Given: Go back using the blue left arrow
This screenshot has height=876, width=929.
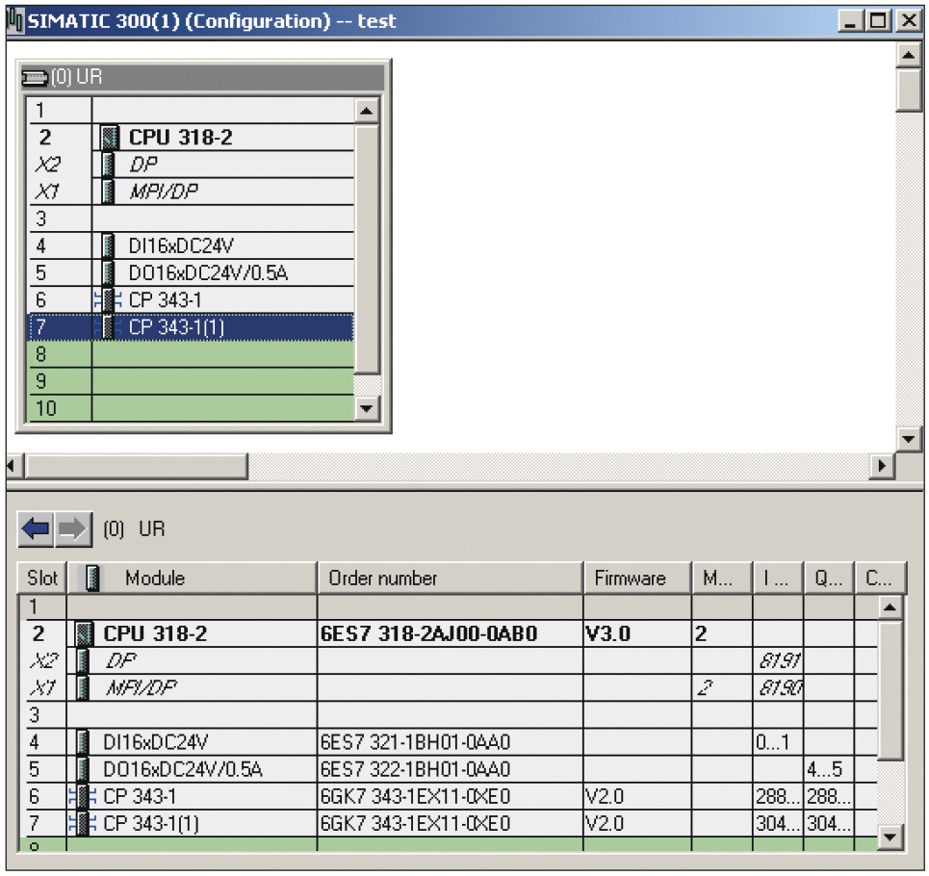Looking at the screenshot, I should point(37,528).
